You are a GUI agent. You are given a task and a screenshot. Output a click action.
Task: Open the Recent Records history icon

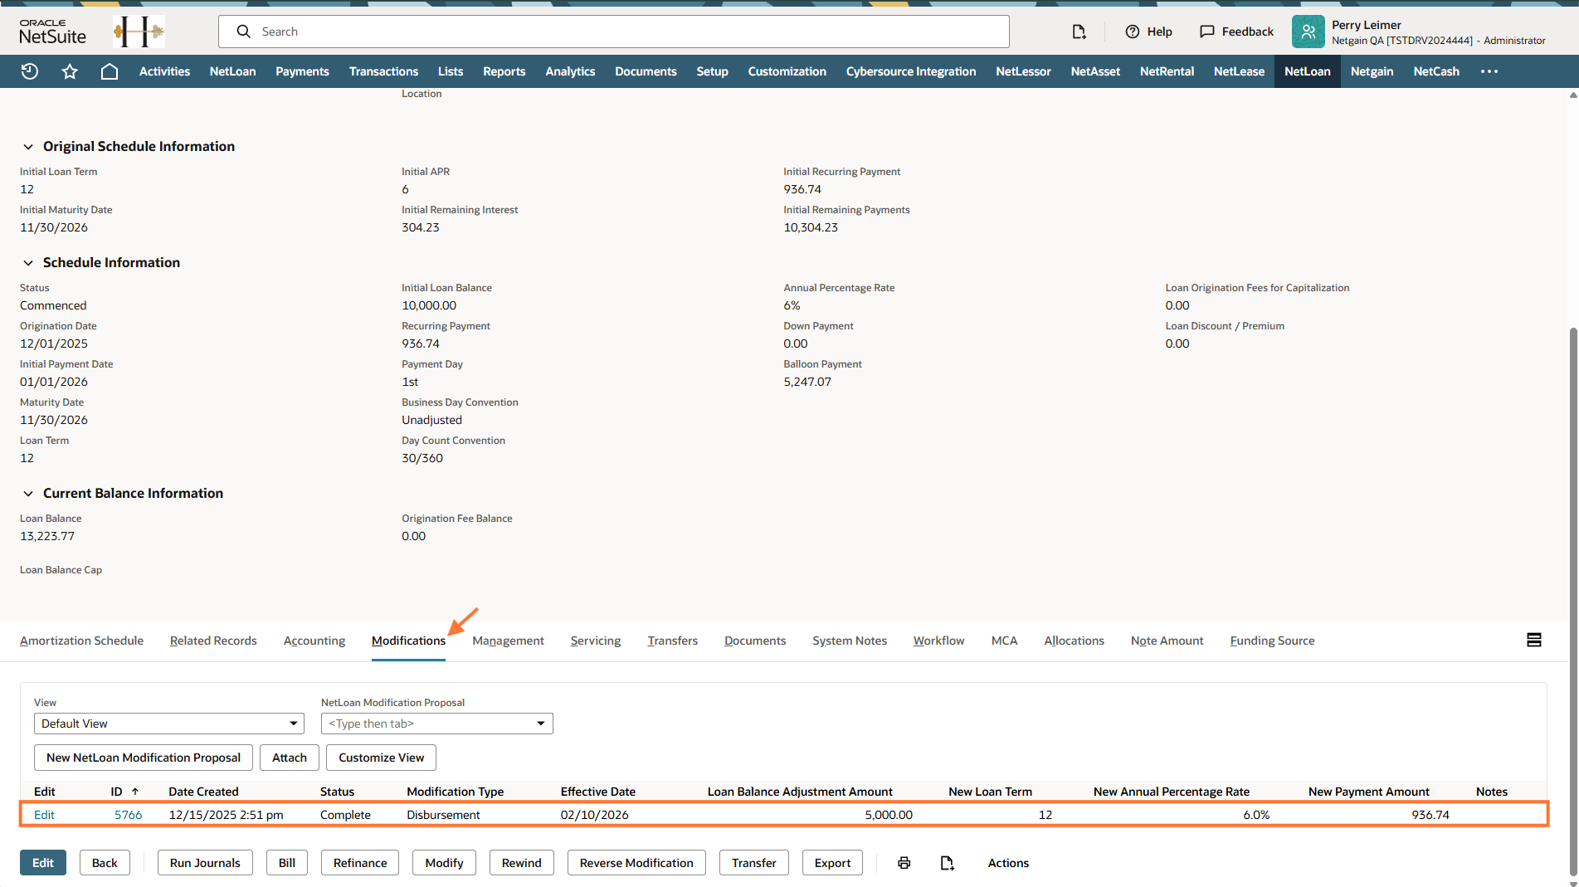30,71
